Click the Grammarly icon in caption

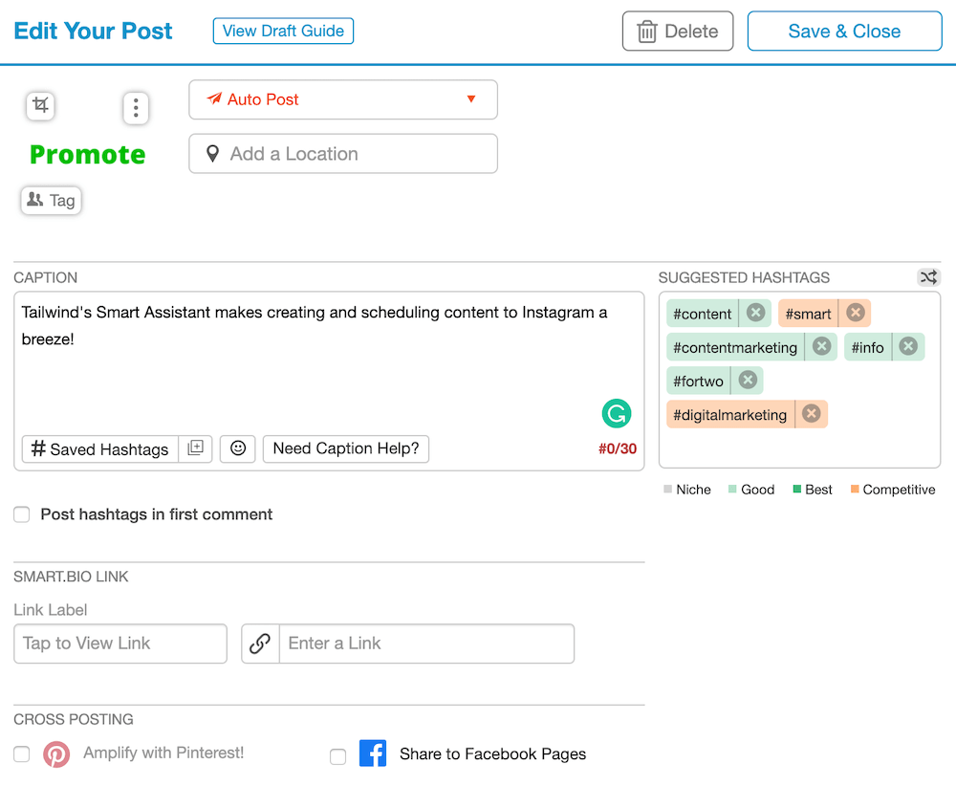tap(617, 413)
